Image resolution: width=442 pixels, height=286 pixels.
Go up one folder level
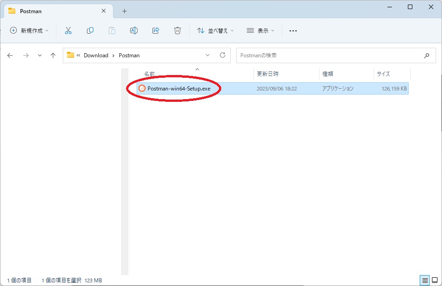coord(53,55)
